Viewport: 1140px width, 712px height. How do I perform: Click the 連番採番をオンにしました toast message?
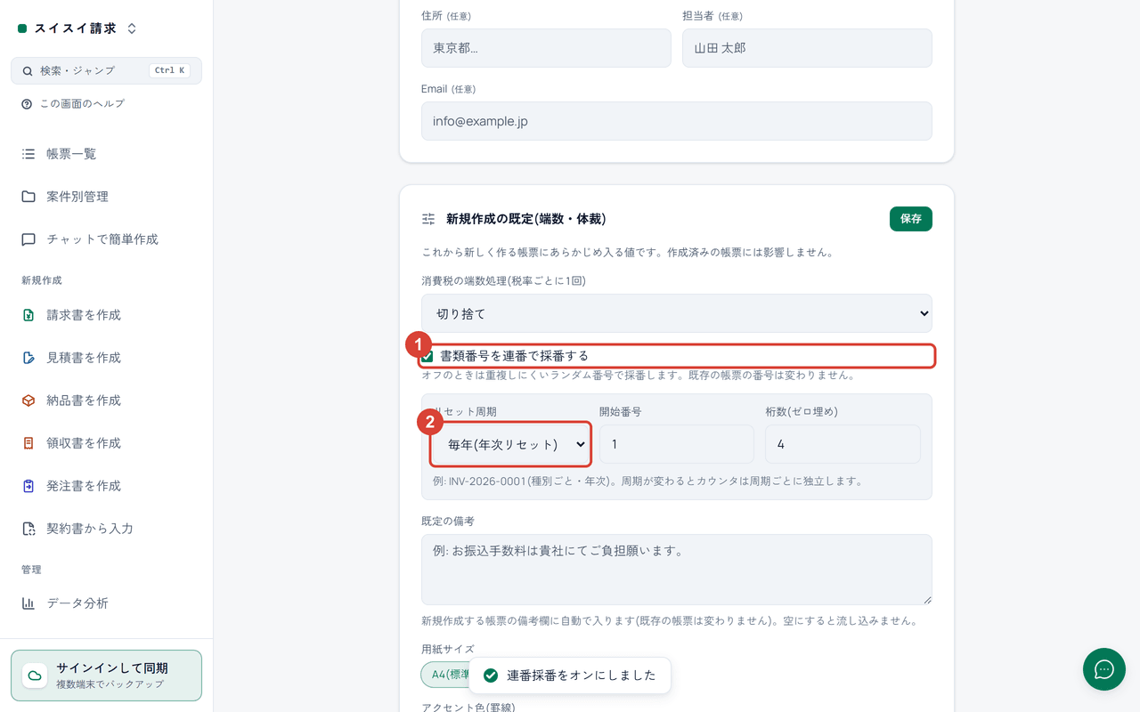[x=570, y=676]
